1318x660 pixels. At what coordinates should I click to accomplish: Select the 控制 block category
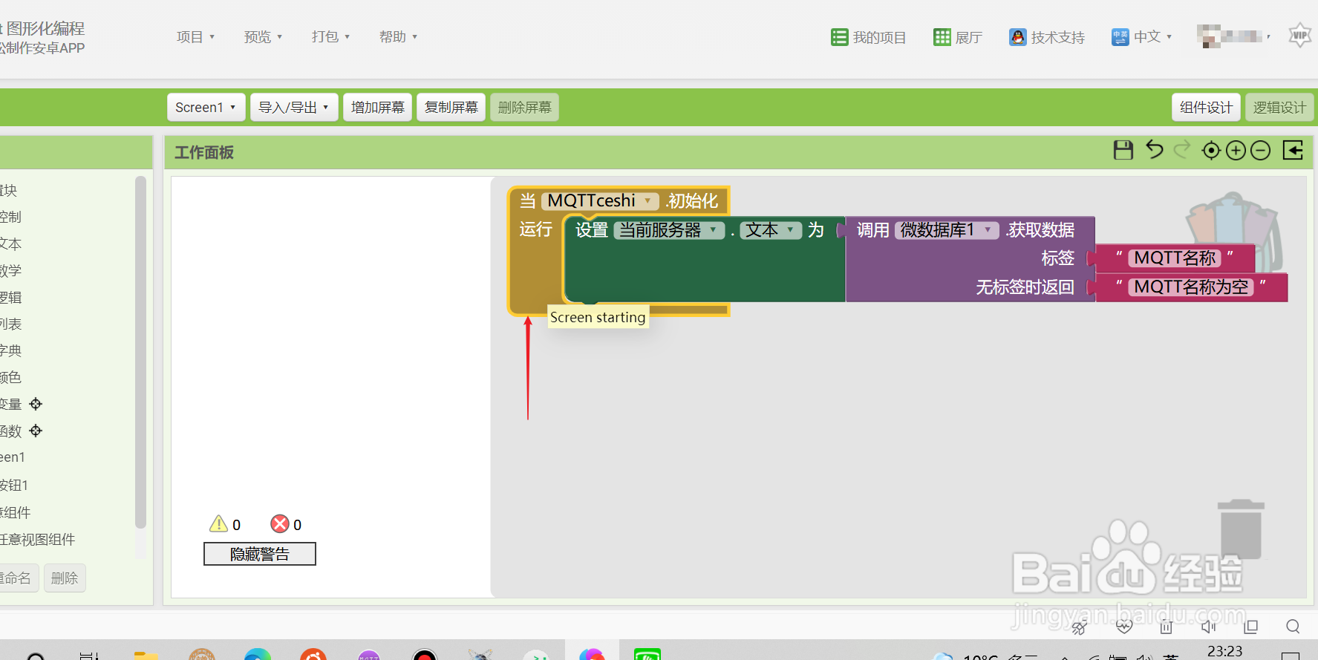pos(10,217)
